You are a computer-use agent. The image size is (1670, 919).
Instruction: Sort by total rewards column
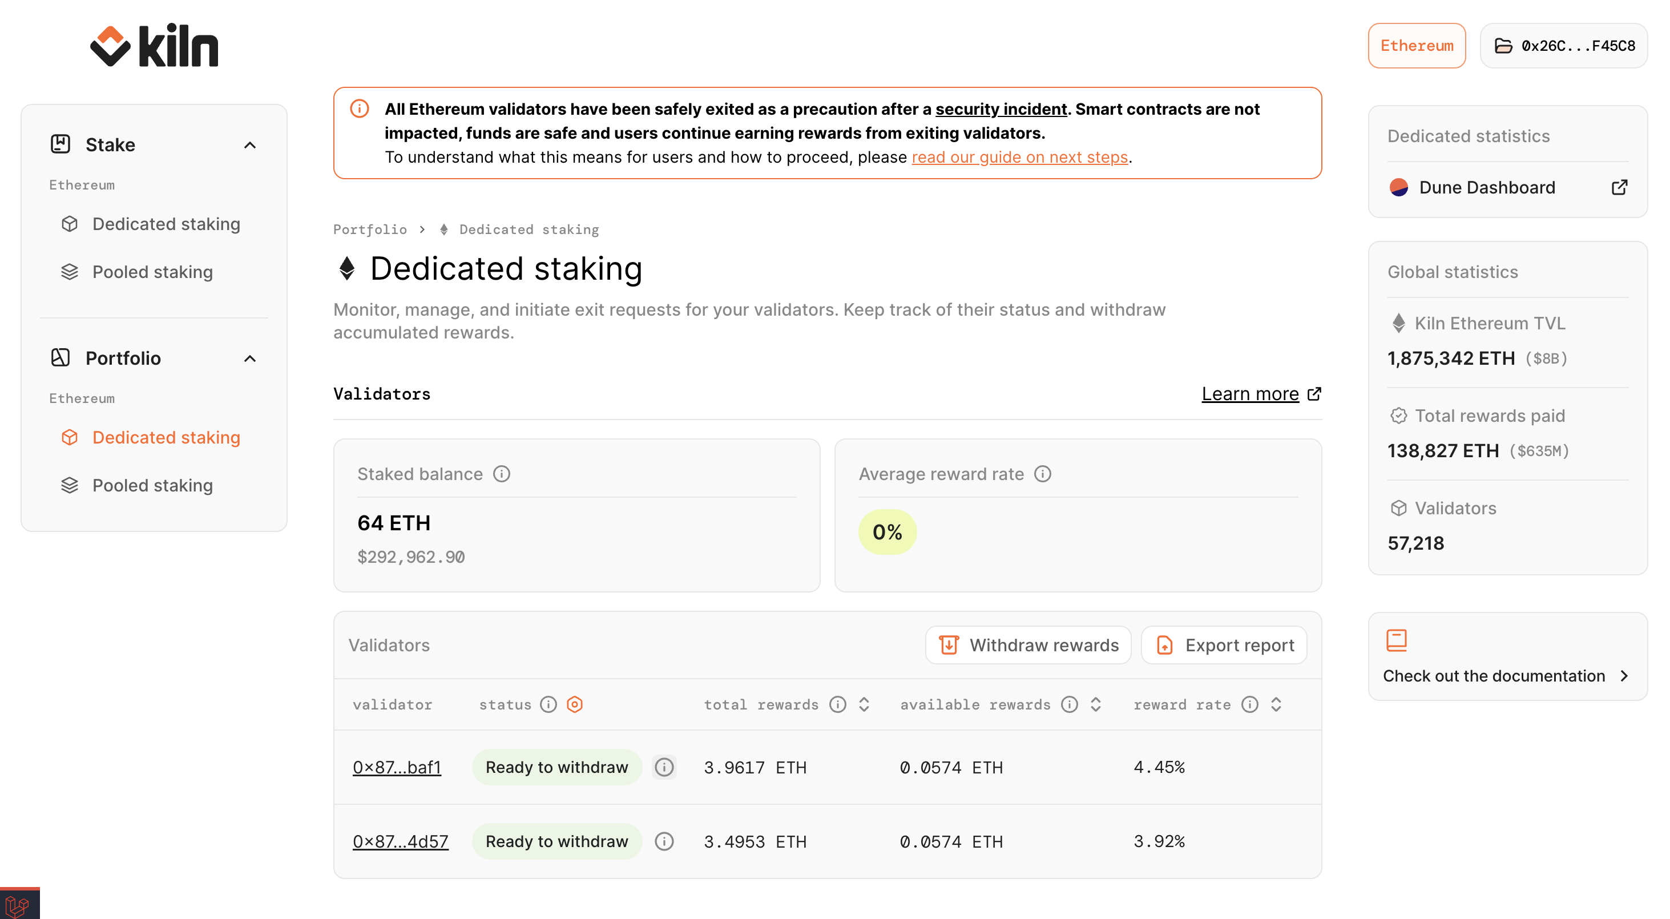click(864, 704)
